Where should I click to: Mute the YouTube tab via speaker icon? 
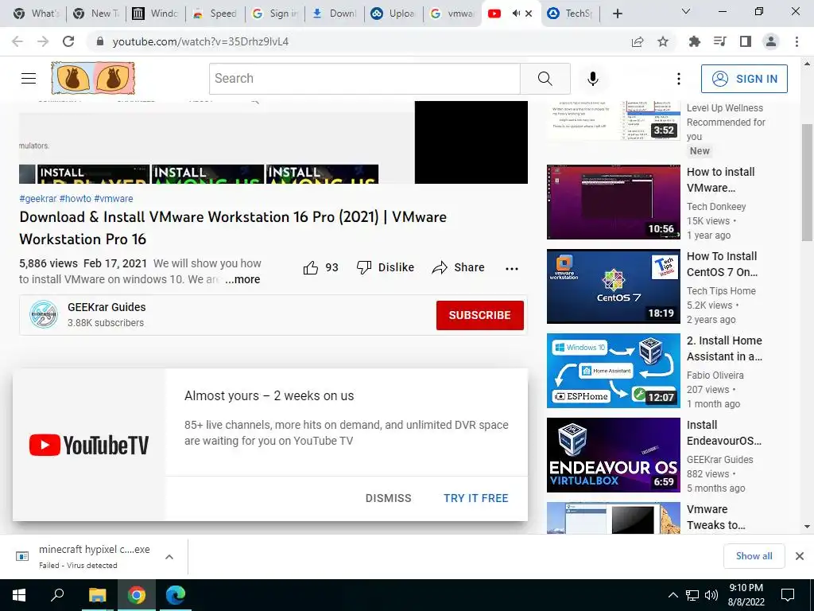[x=515, y=14]
